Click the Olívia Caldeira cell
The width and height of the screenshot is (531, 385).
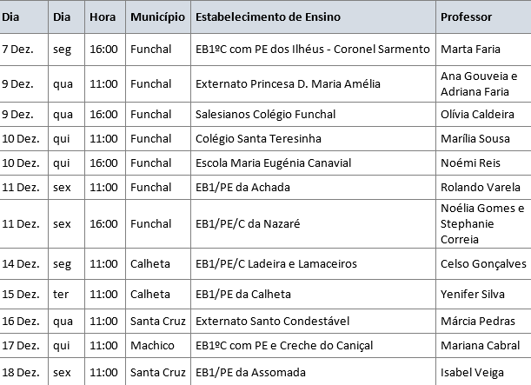[x=477, y=114]
